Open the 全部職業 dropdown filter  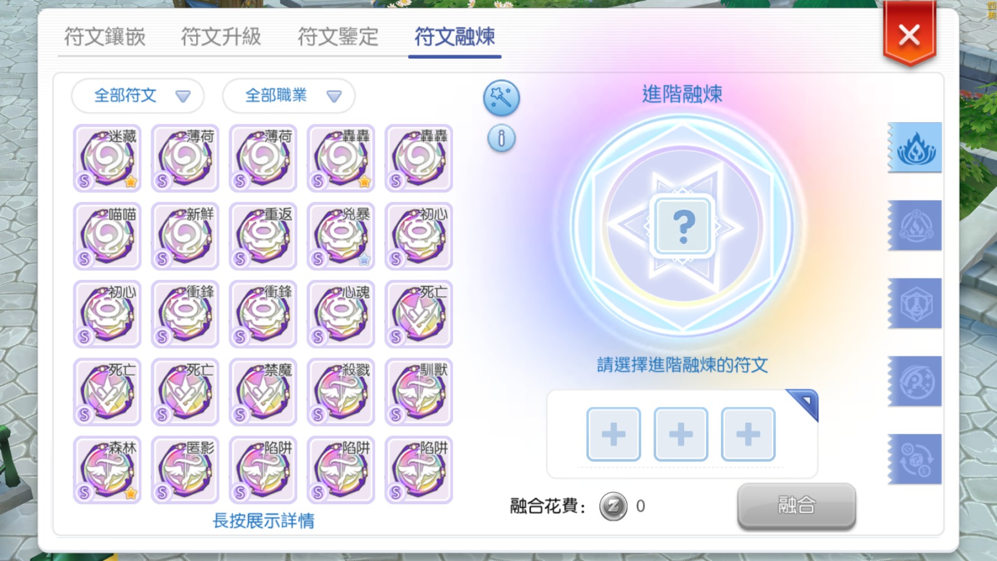(x=289, y=96)
